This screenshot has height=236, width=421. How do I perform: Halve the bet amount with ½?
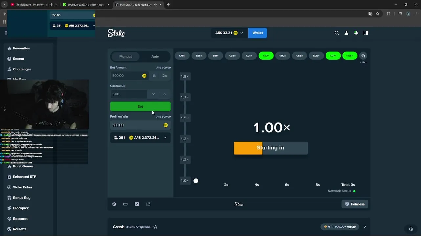coord(154,76)
